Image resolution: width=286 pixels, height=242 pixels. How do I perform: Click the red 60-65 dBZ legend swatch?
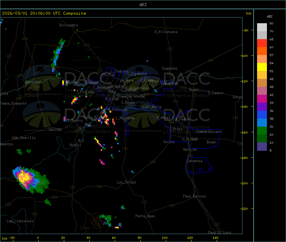tap(262, 43)
